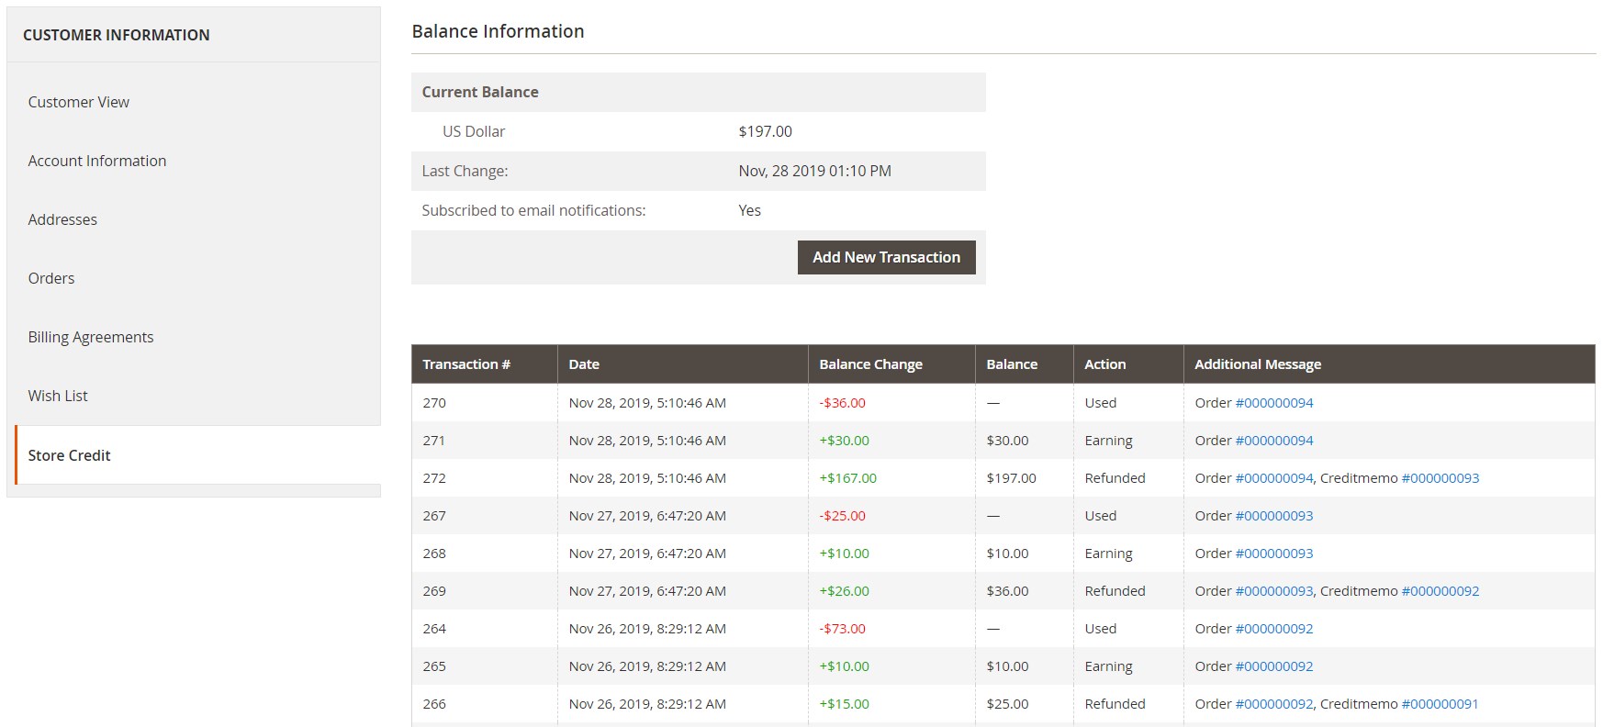Image resolution: width=1603 pixels, height=727 pixels.
Task: Open order #000000092 link in transaction 264
Action: (x=1274, y=629)
